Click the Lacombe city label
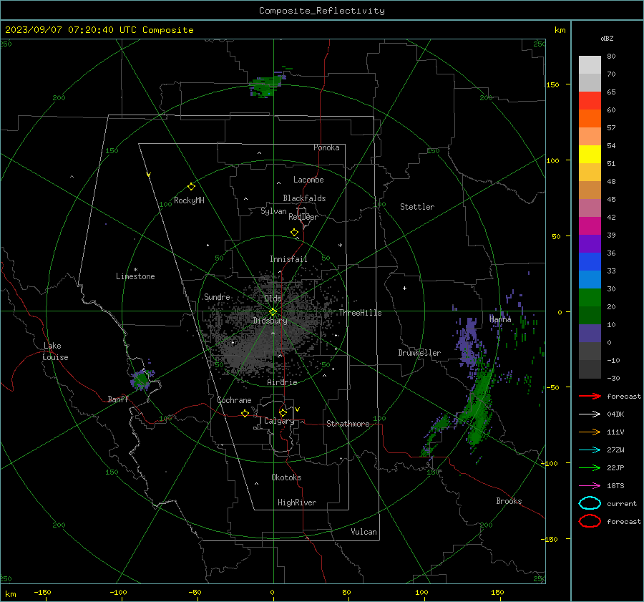644x602 pixels. pos(308,180)
